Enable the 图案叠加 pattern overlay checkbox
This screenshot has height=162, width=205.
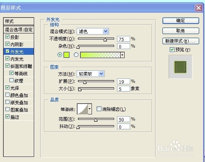7,109
